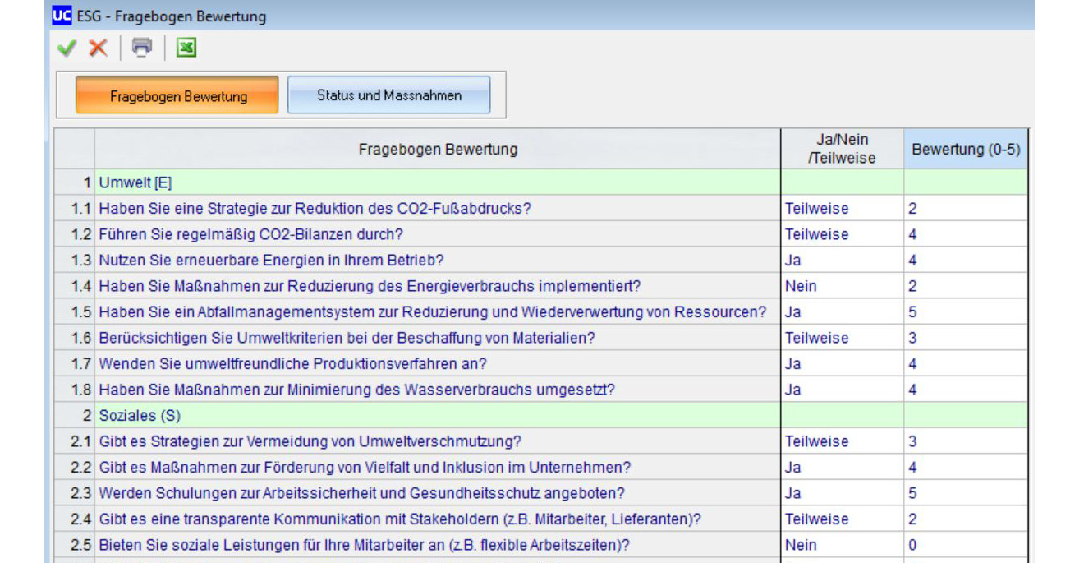Open the Ja answer cell for row 2.3
This screenshot has width=1084, height=563.
click(842, 493)
